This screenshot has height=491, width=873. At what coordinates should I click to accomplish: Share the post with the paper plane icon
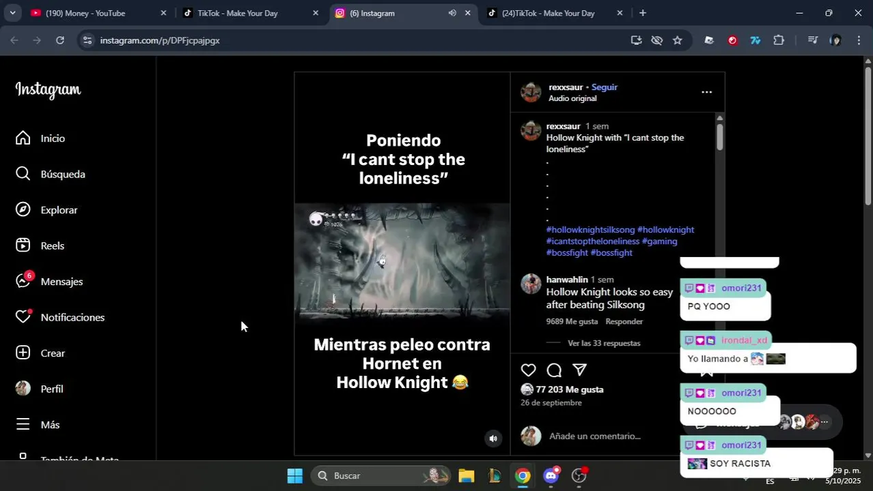tap(579, 370)
